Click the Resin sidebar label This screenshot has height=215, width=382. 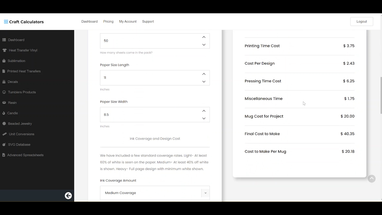point(12,102)
